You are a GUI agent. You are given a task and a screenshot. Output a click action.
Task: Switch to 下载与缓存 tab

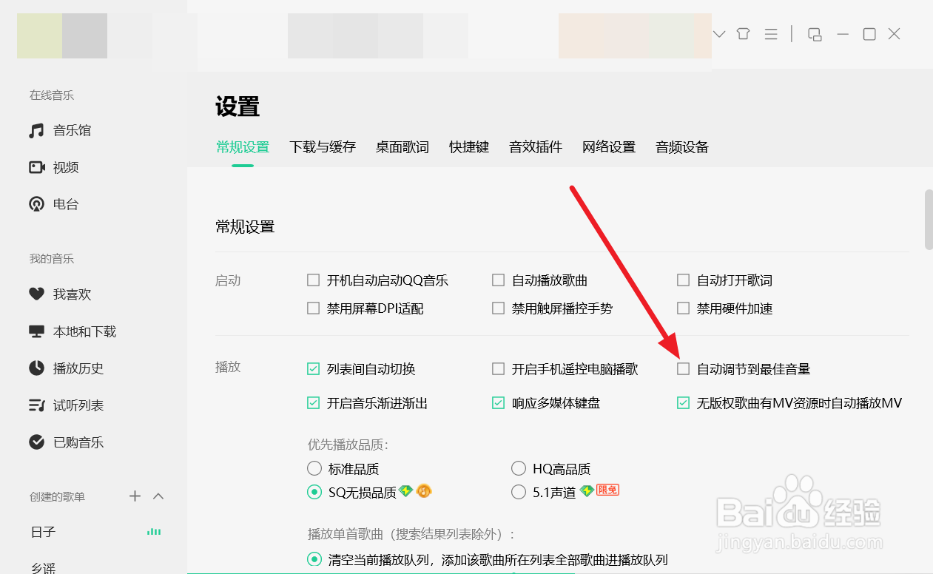323,147
